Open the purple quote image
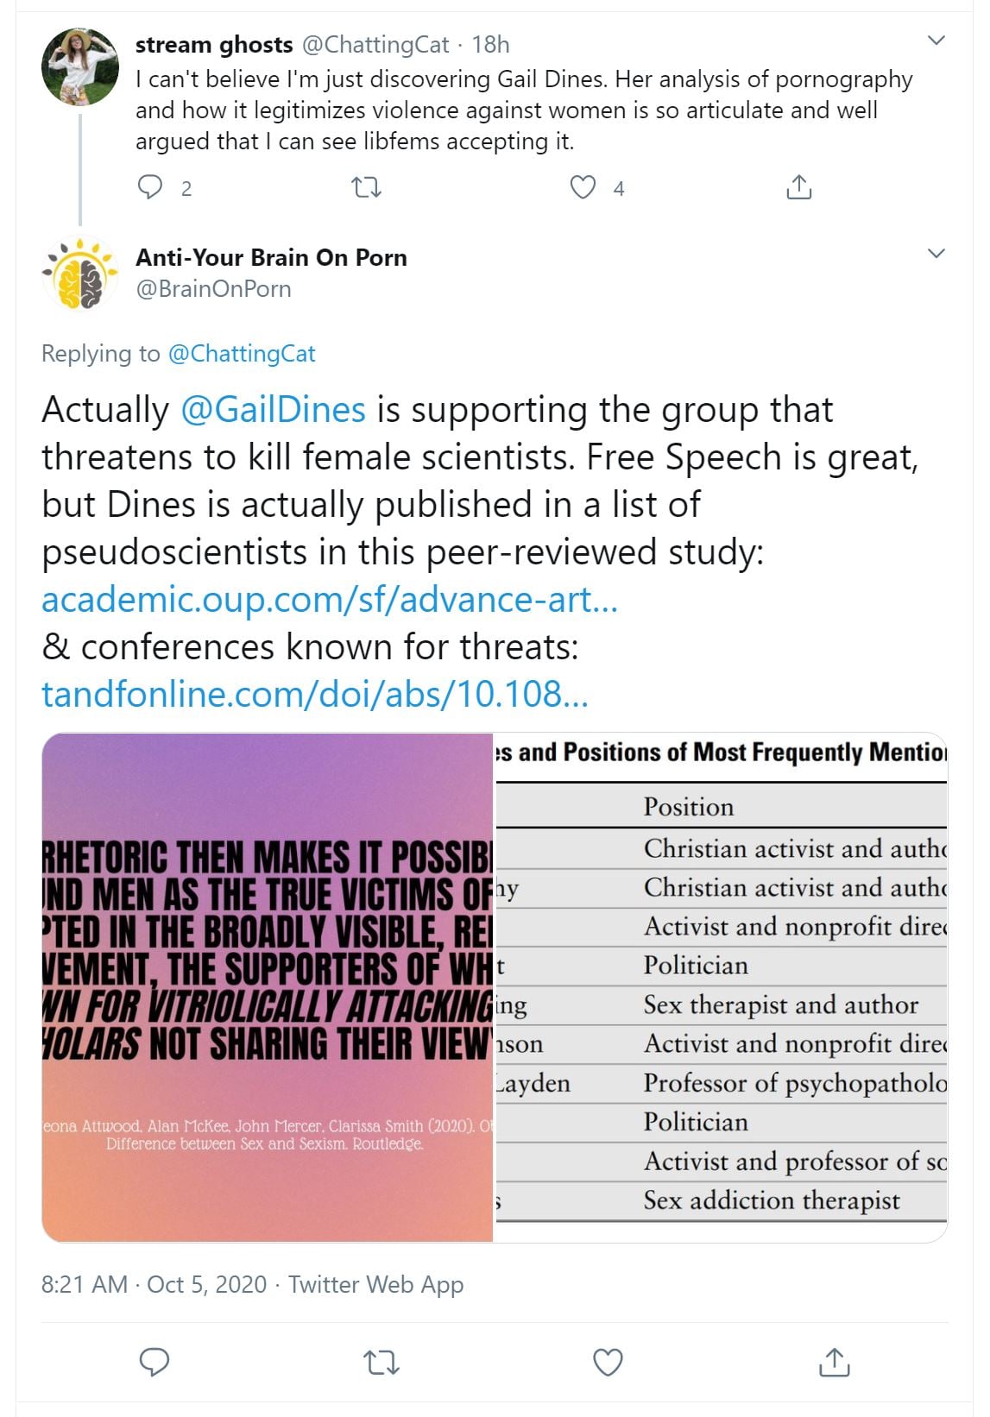Viewport: 990px width, 1417px height. pyautogui.click(x=268, y=987)
